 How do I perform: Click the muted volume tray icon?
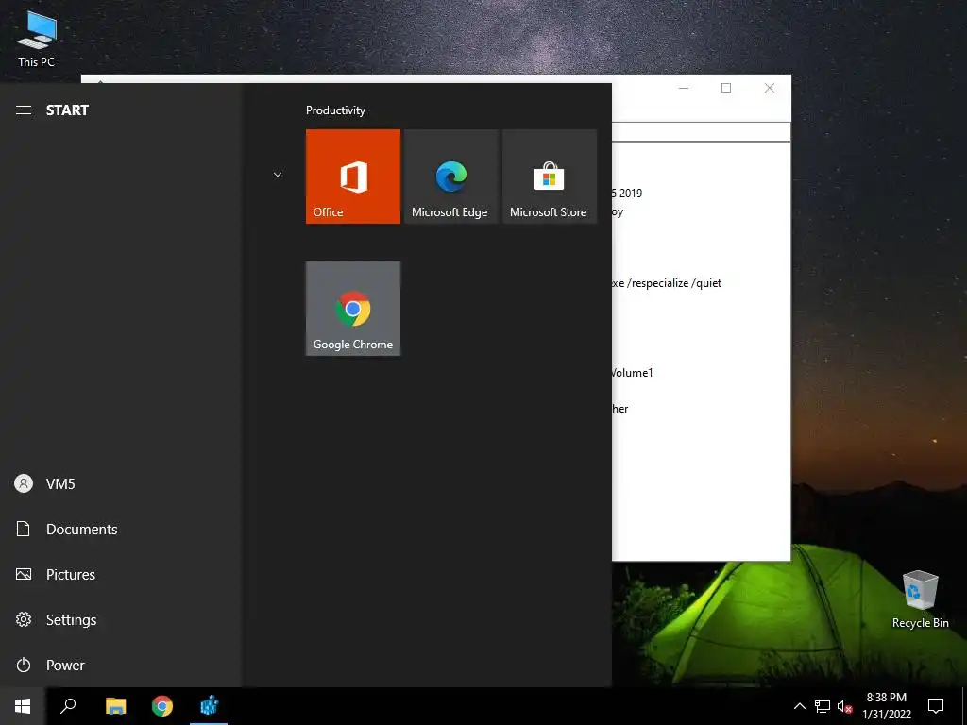tap(844, 706)
